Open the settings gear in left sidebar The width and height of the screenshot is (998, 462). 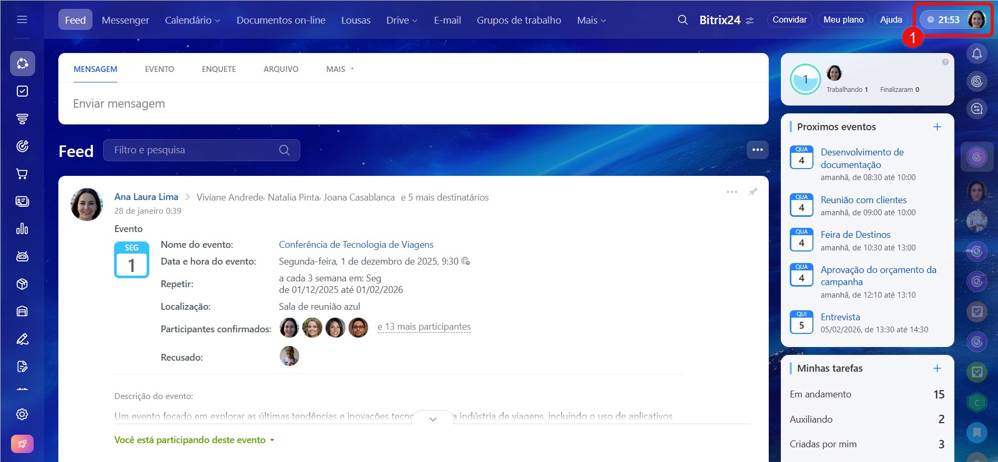22,414
